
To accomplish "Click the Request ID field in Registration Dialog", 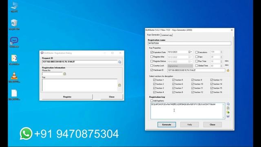I will point(80,62).
